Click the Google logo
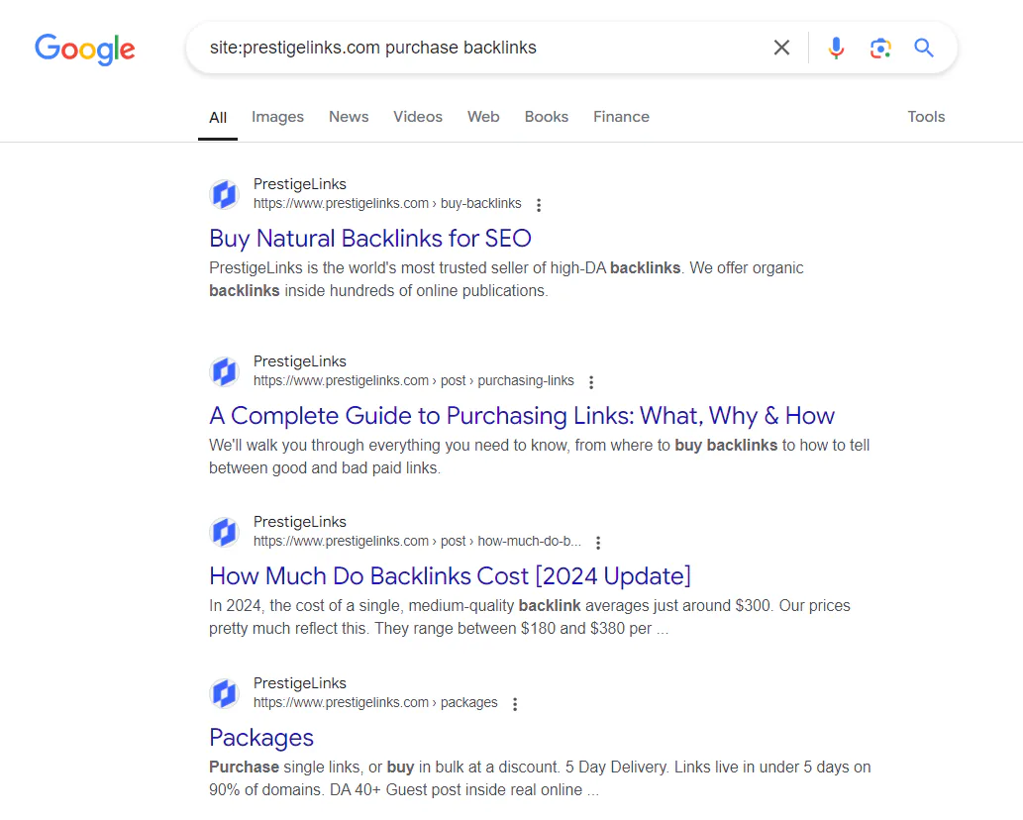The image size is (1023, 820). point(85,49)
